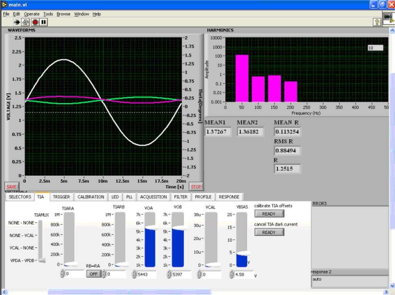Click the LabVIEW icon in the title bar
The height and width of the screenshot is (295, 395).
click(x=4, y=4)
